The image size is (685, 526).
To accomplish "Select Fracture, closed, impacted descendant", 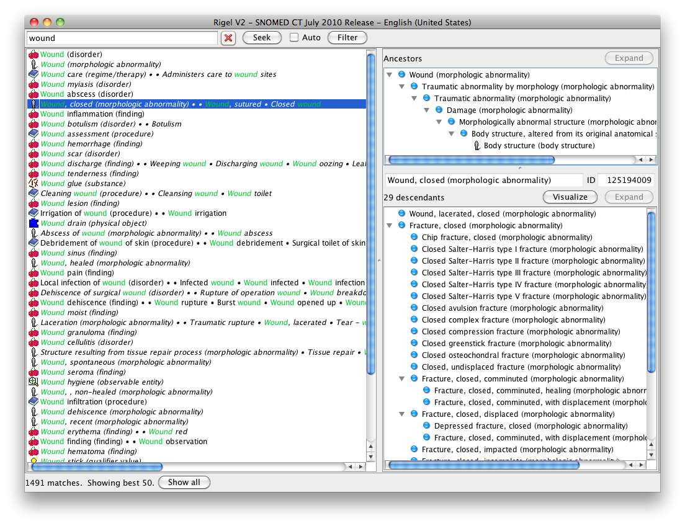I will click(517, 450).
